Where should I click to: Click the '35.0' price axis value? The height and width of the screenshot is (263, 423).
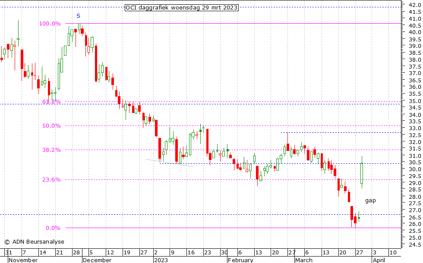tap(415, 101)
